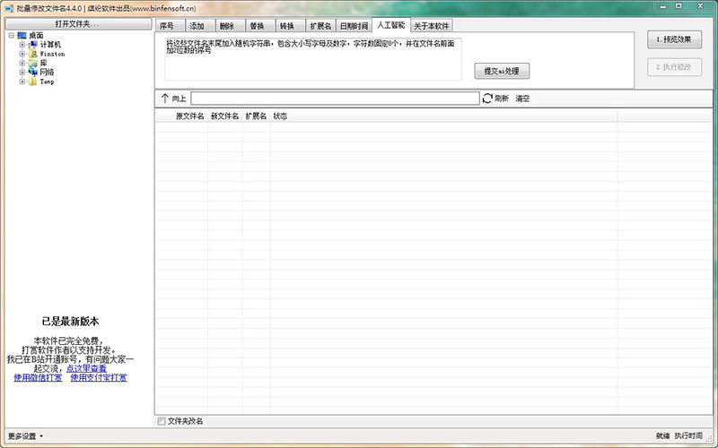Screen dimensions: 718x448
Task: Click the 刷新 label button
Action: [502, 99]
